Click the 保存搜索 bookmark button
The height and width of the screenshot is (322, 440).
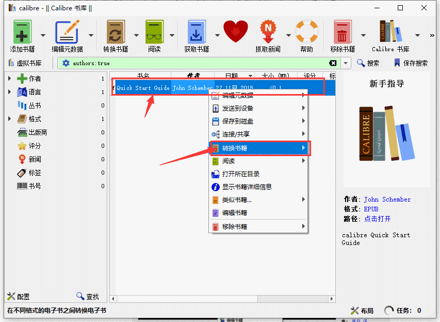tap(411, 63)
